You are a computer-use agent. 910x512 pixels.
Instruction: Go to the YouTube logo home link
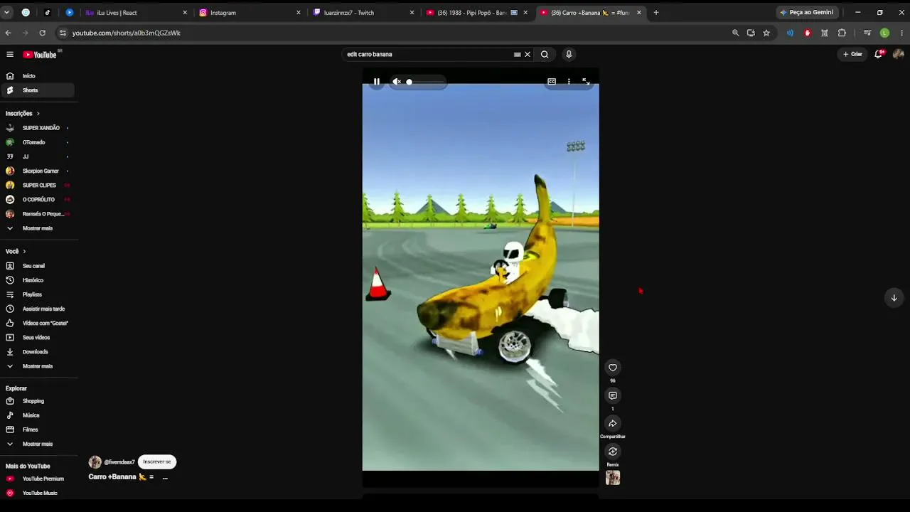click(x=41, y=55)
